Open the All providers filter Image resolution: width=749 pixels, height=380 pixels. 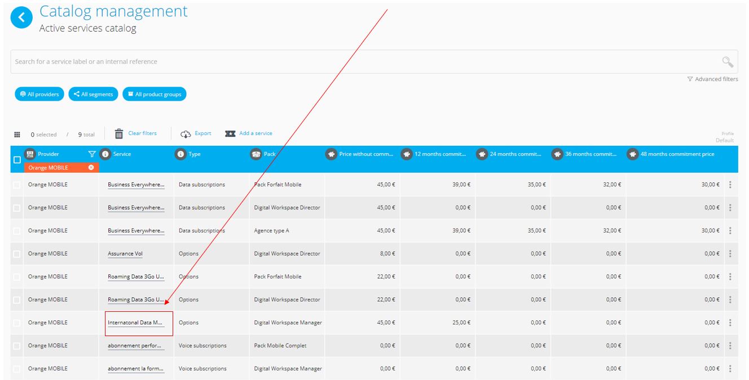click(x=39, y=94)
